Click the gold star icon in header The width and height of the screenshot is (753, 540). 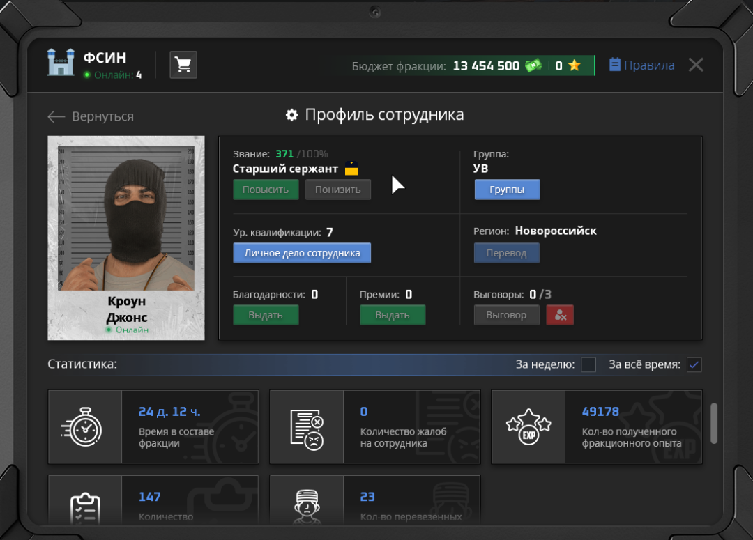(575, 65)
